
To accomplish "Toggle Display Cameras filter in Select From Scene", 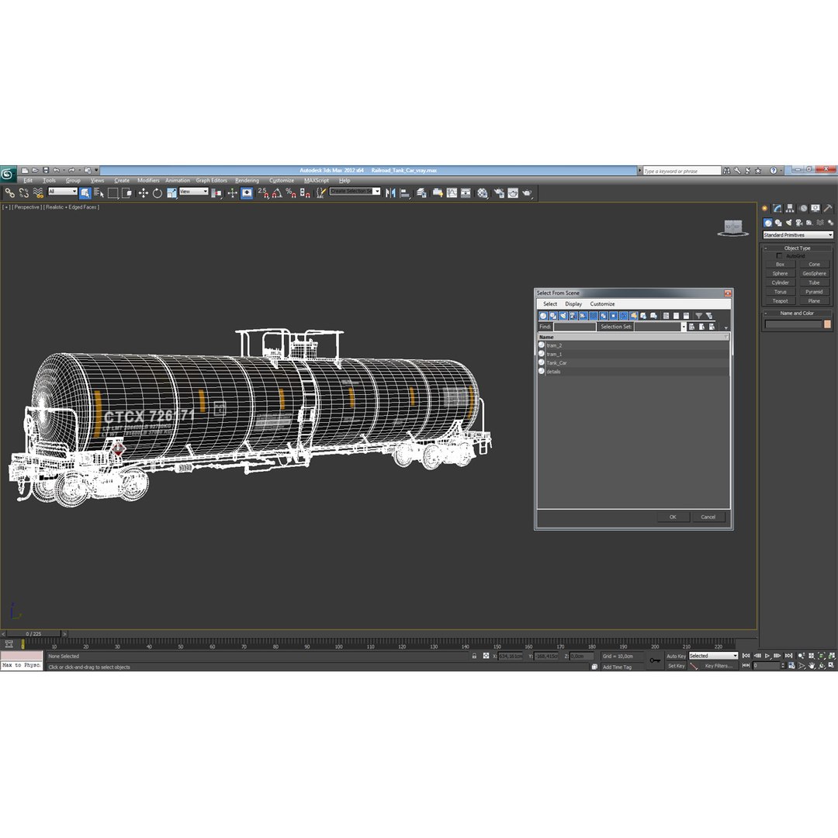I will [573, 316].
